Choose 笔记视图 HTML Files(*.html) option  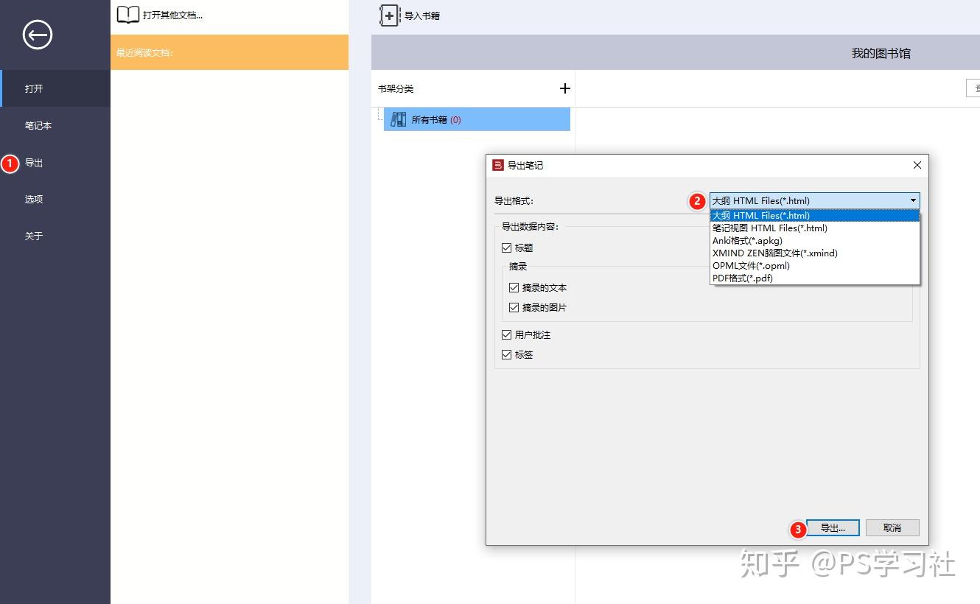click(814, 228)
